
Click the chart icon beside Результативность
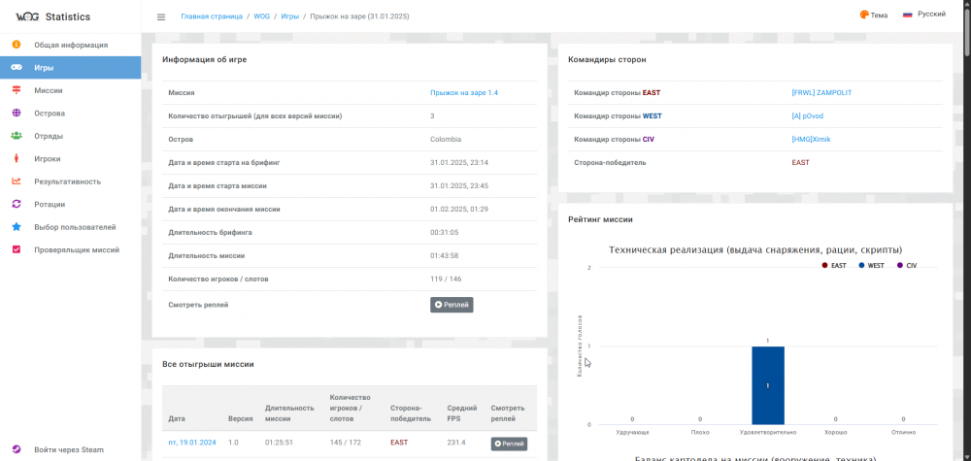(17, 181)
